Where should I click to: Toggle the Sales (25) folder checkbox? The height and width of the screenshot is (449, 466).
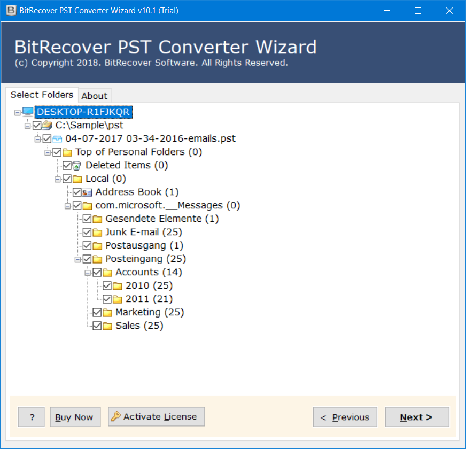(97, 326)
